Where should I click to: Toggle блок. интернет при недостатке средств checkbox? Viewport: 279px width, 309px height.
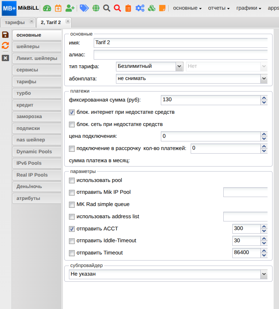72,112
